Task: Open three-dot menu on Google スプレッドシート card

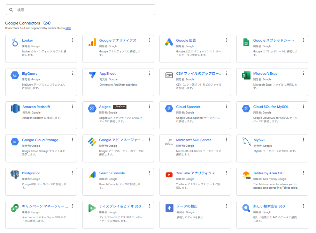Action: point(303,40)
